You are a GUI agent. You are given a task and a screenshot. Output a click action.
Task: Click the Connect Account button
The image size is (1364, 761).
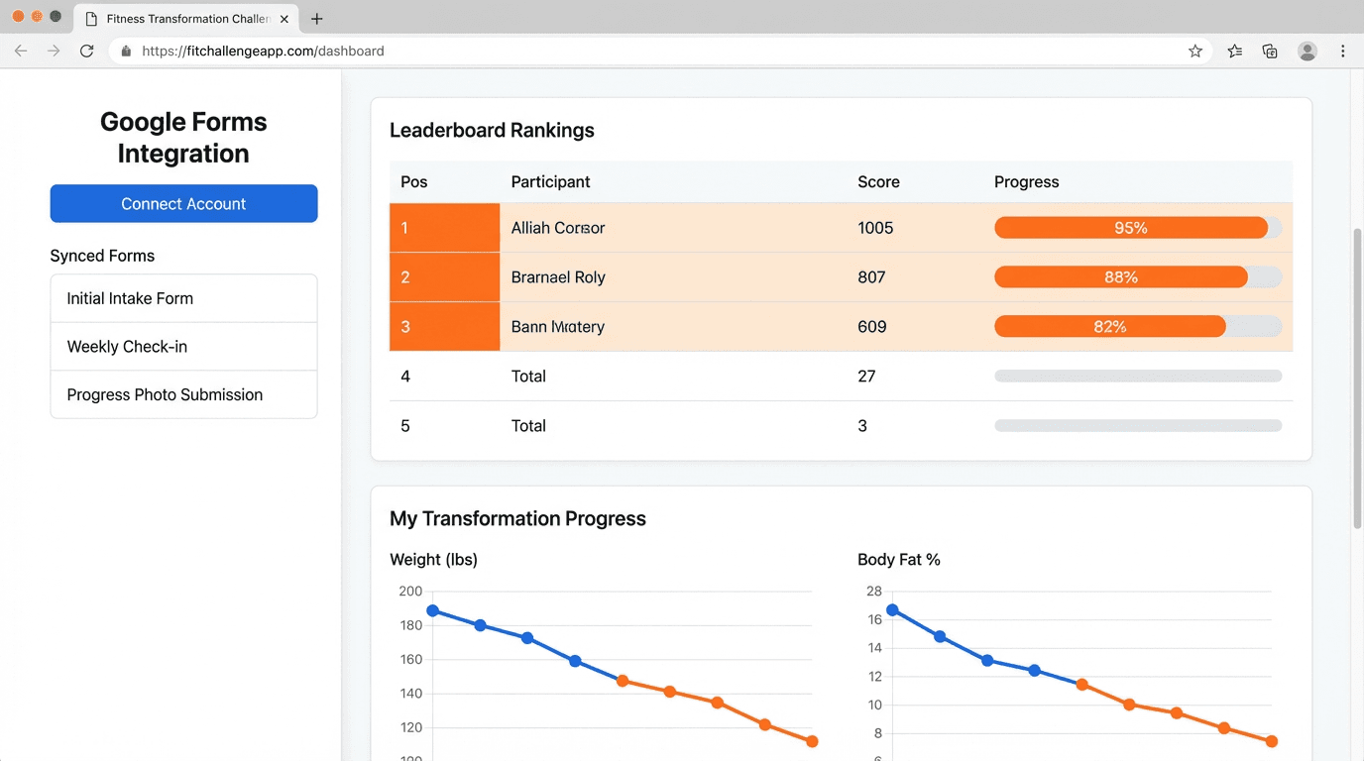(183, 203)
